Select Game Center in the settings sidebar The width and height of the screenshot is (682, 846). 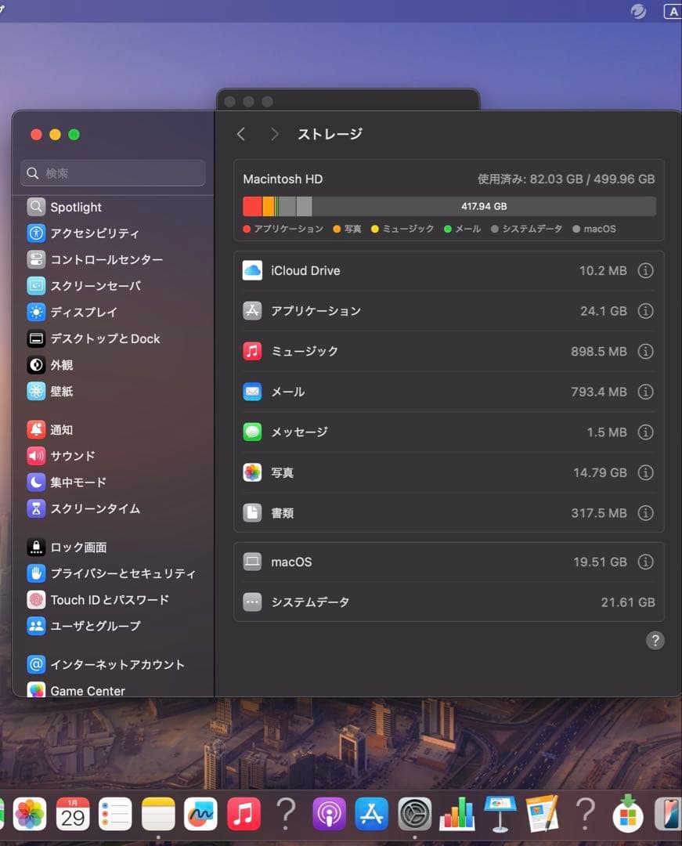tap(84, 691)
